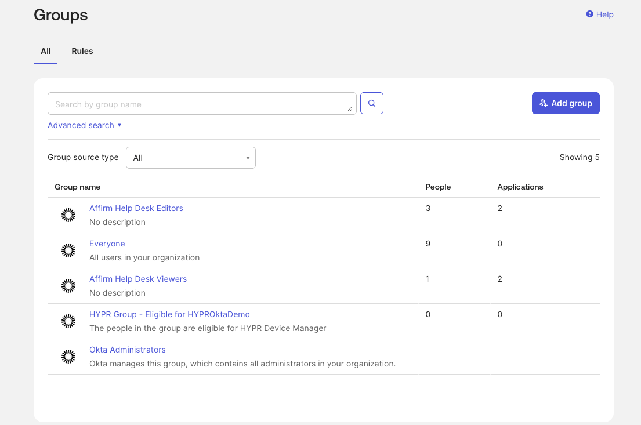Click the Okta Administrators group icon
Viewport: 641px width, 425px height.
click(68, 357)
